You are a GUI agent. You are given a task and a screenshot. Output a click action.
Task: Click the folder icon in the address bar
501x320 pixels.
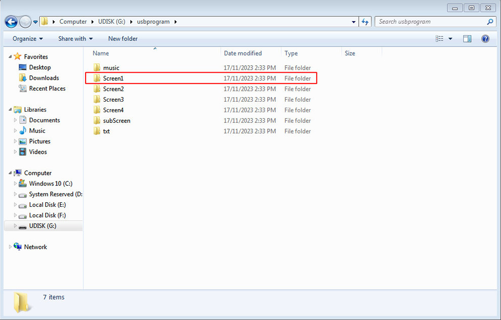tap(45, 22)
